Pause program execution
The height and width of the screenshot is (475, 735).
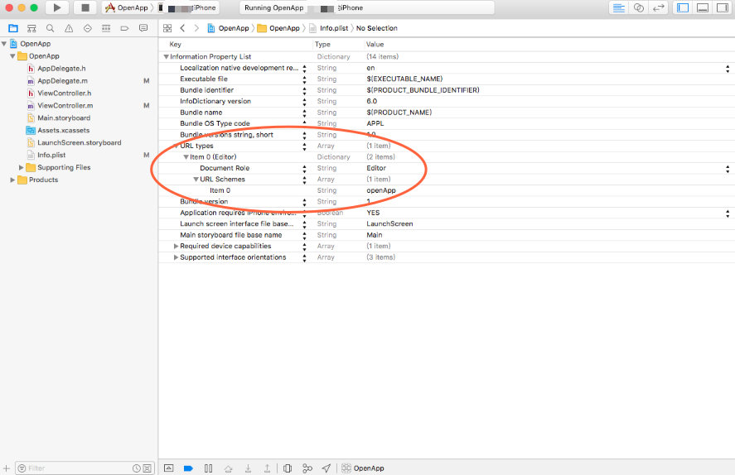209,468
